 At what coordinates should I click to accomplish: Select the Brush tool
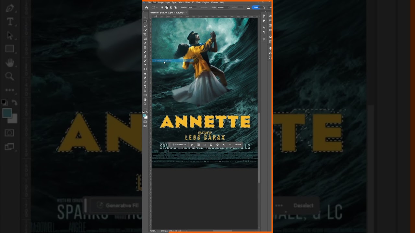[x=145, y=52]
